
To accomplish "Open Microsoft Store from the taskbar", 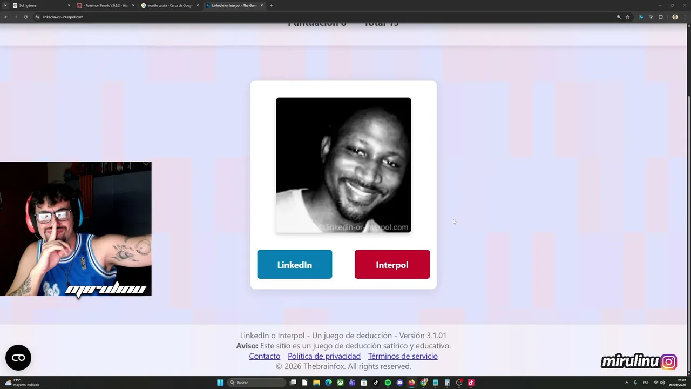I will tap(364, 383).
